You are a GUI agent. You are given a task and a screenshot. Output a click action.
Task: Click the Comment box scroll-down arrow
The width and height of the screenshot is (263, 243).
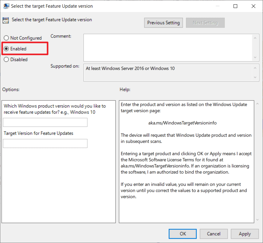[255, 57]
